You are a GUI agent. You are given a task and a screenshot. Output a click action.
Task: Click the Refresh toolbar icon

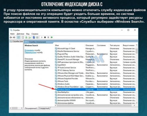[x=26, y=37]
